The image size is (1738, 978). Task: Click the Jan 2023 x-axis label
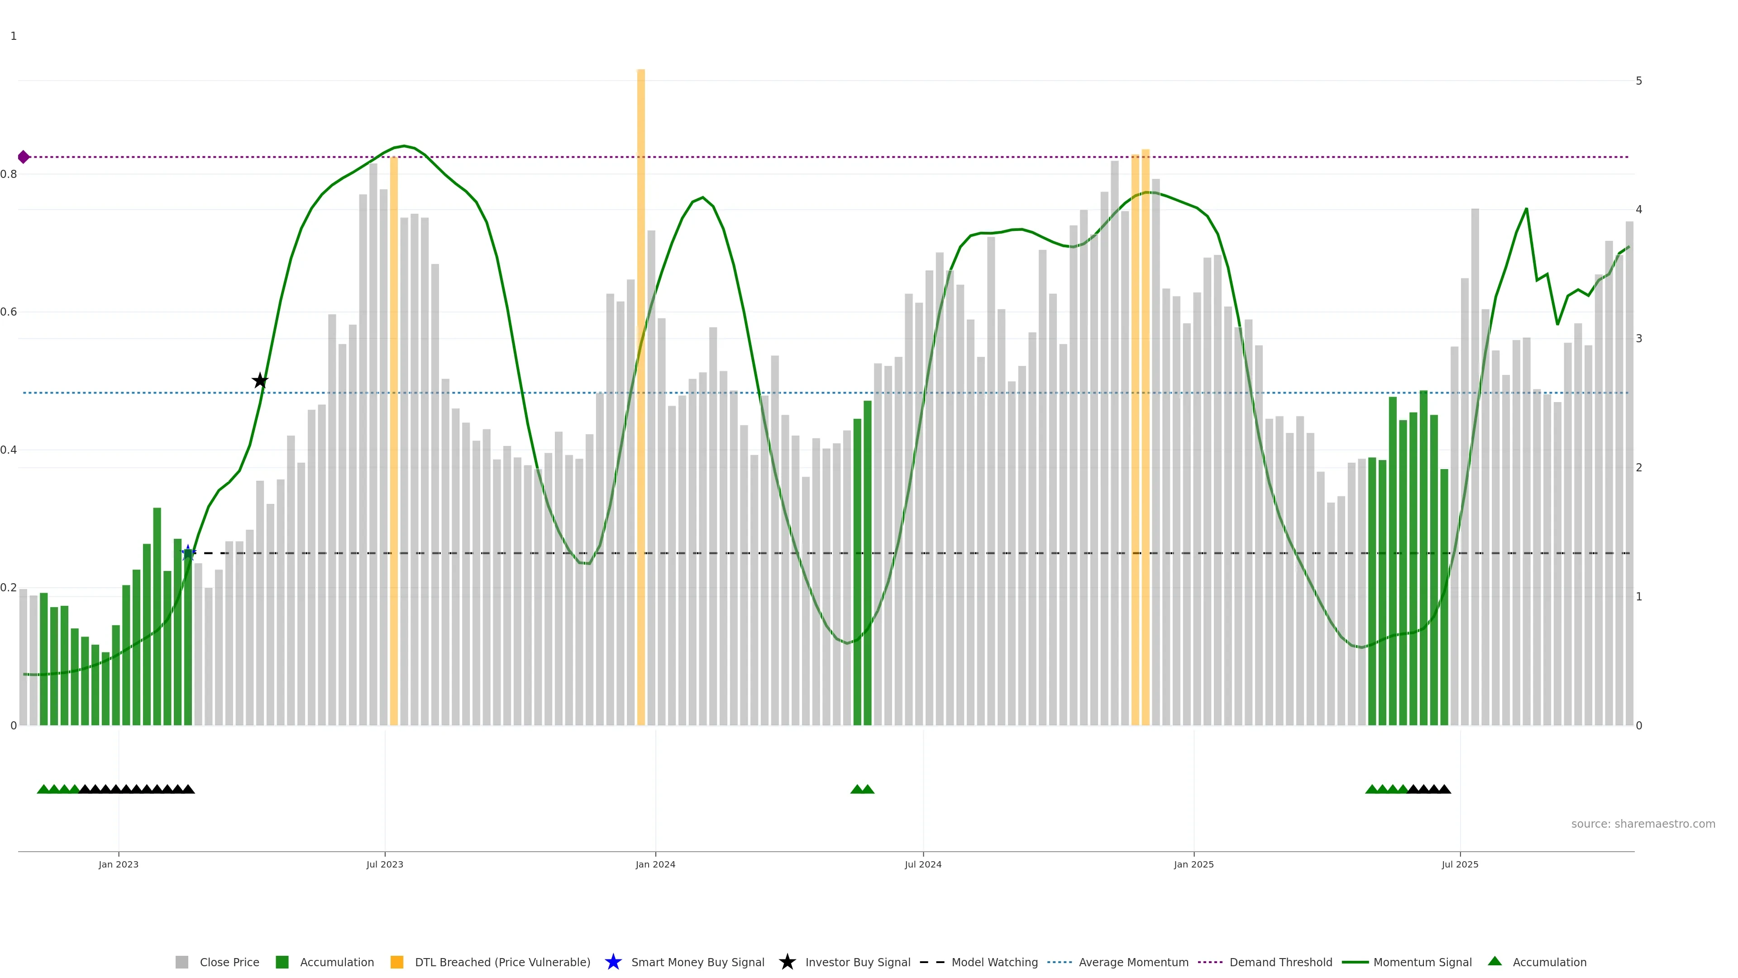tap(118, 864)
